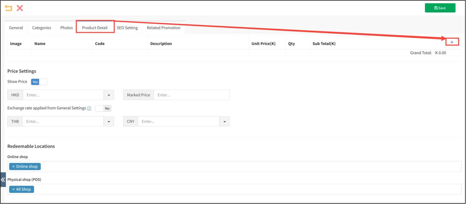Toggle the Show Price switch

coord(39,82)
